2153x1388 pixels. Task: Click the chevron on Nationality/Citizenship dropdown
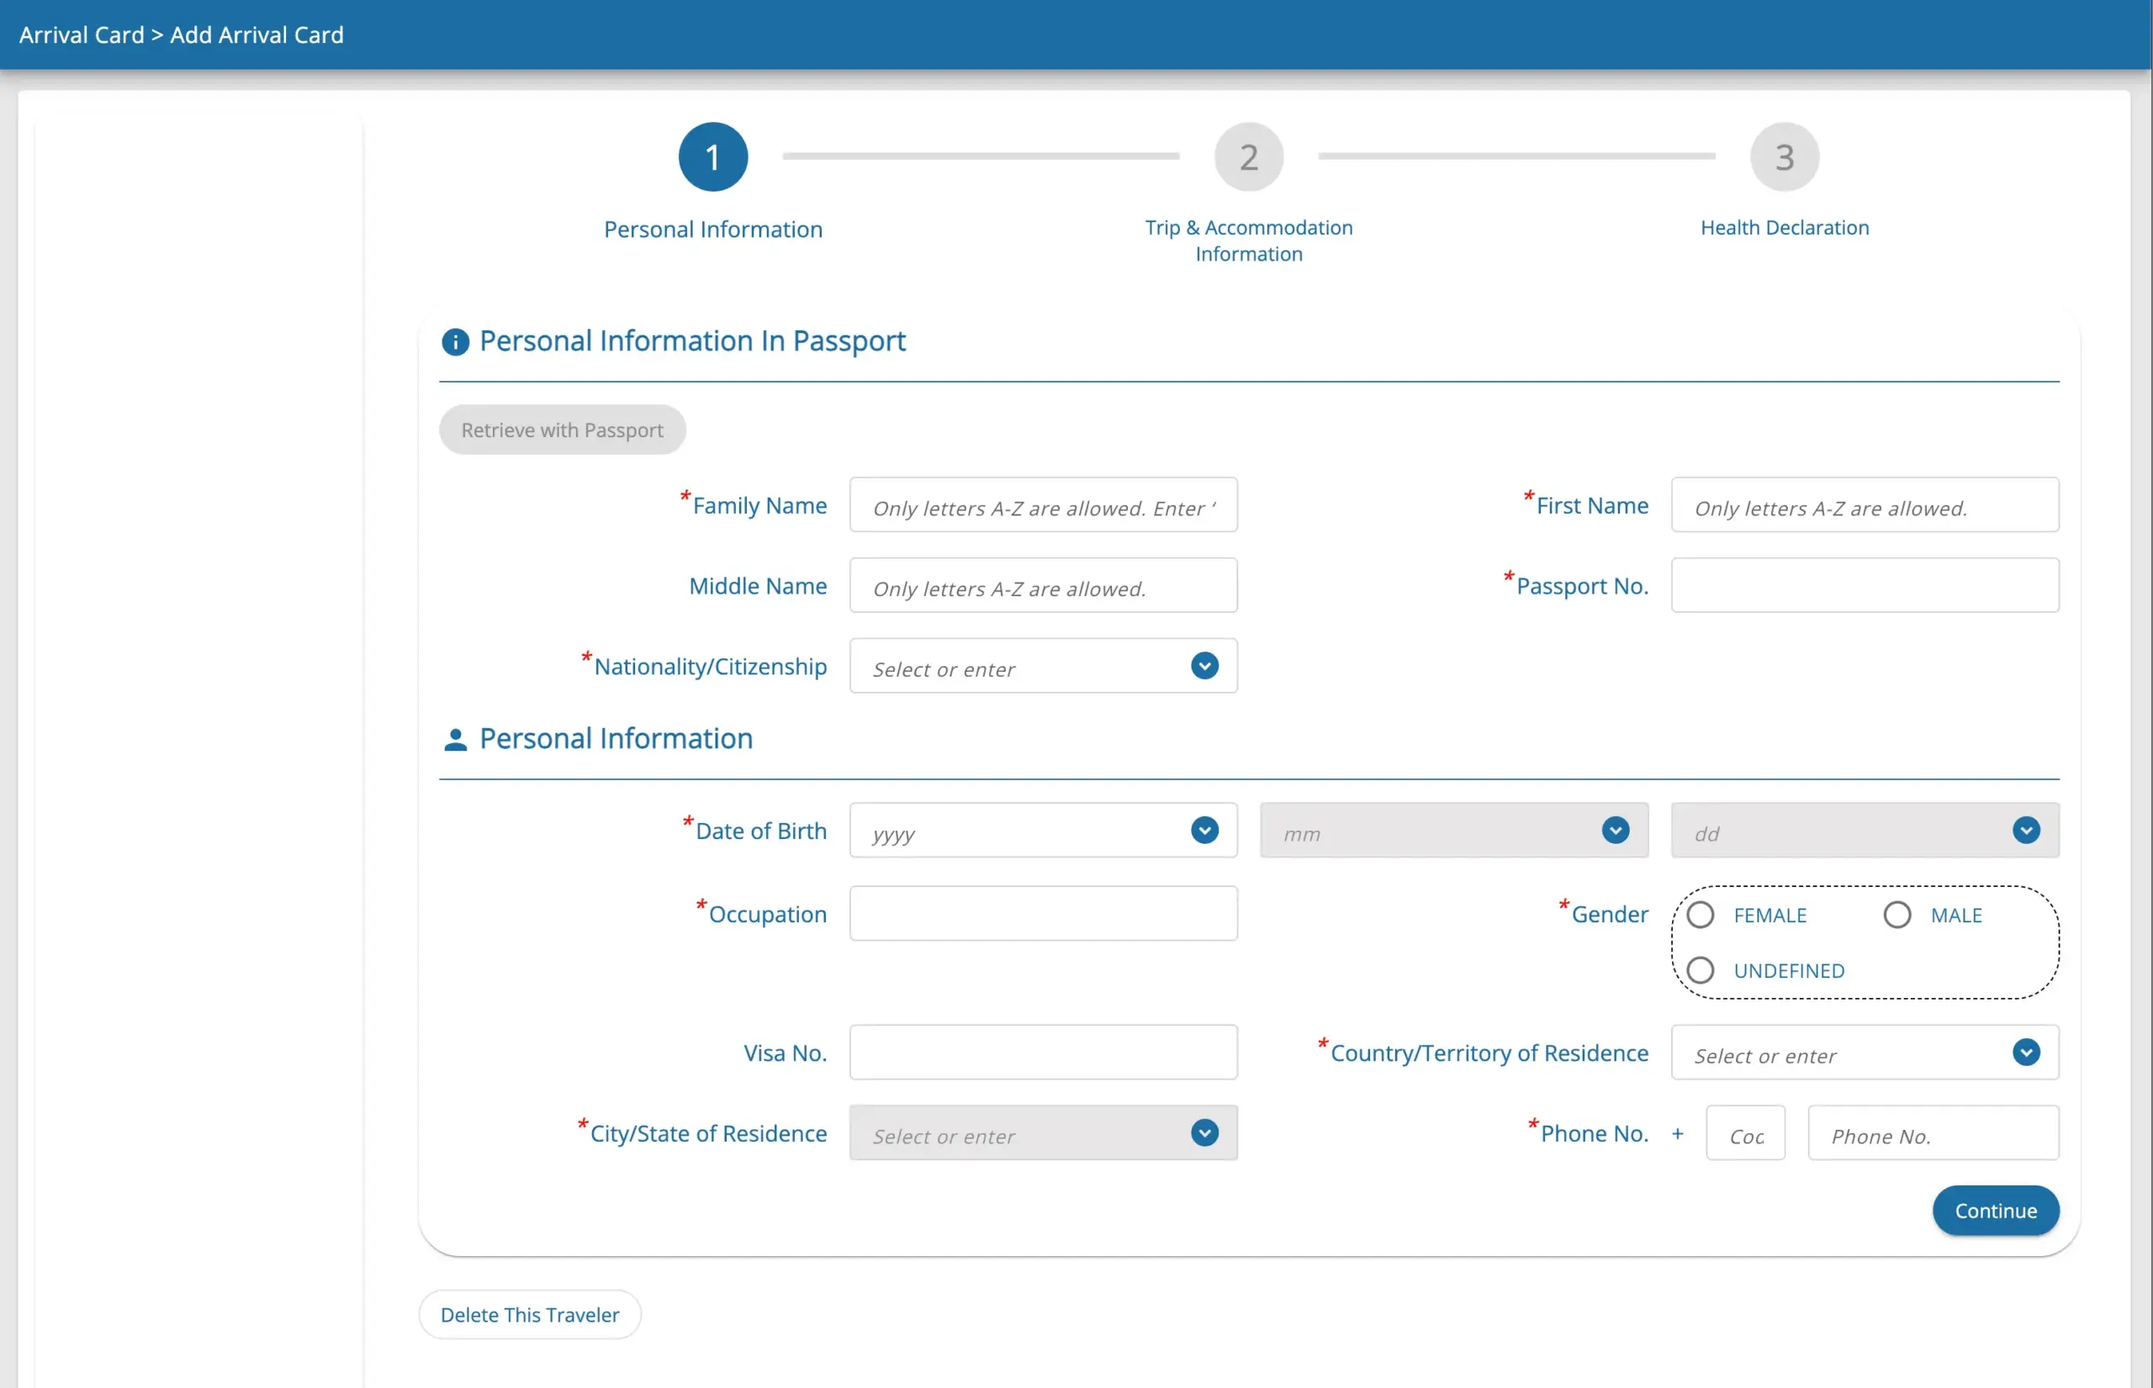[x=1204, y=666]
